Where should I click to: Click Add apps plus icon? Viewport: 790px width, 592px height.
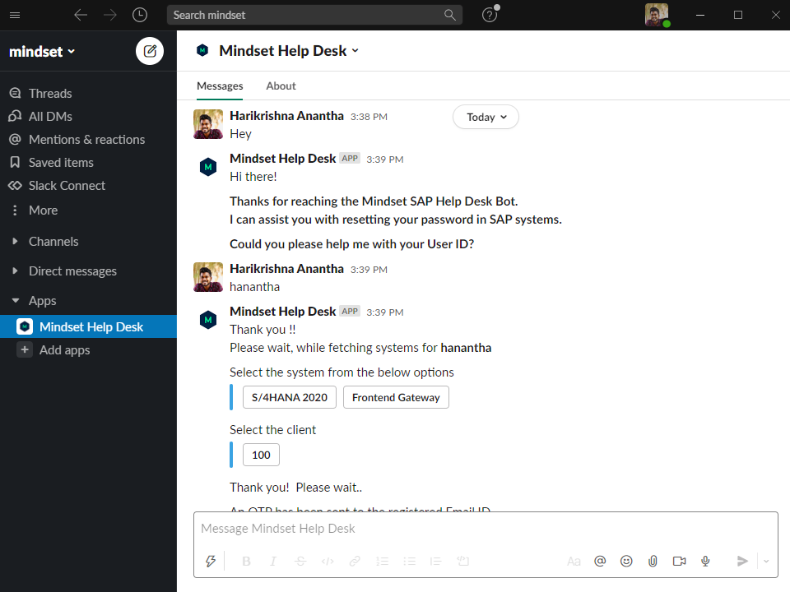point(25,350)
